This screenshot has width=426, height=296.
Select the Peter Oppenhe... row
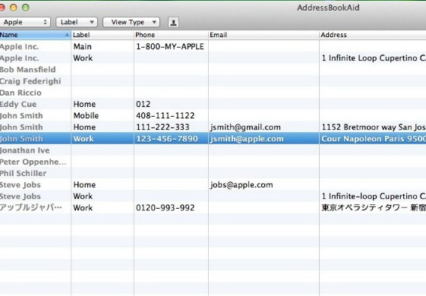(x=213, y=162)
